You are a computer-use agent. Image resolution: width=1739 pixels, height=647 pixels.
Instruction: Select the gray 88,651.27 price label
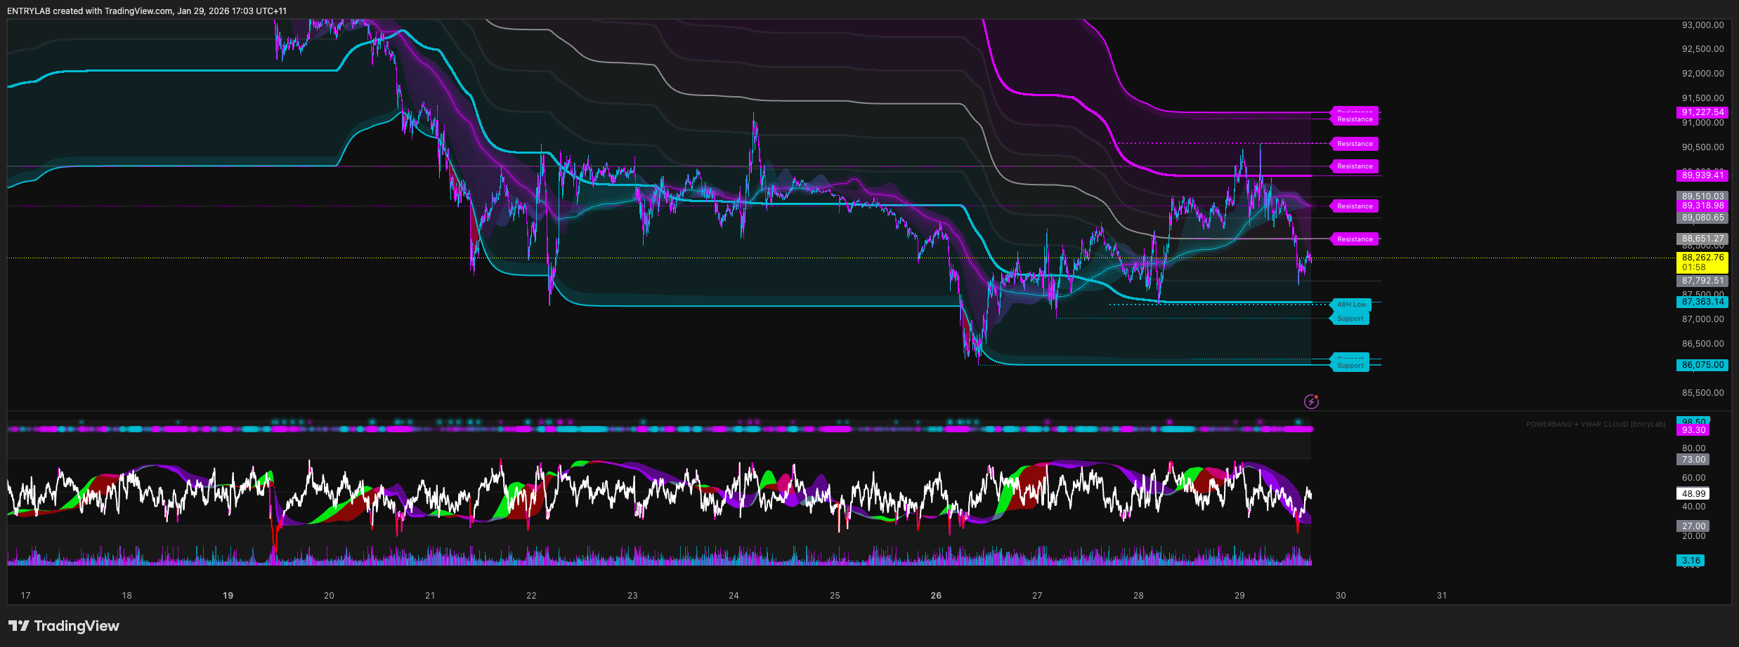point(1702,239)
